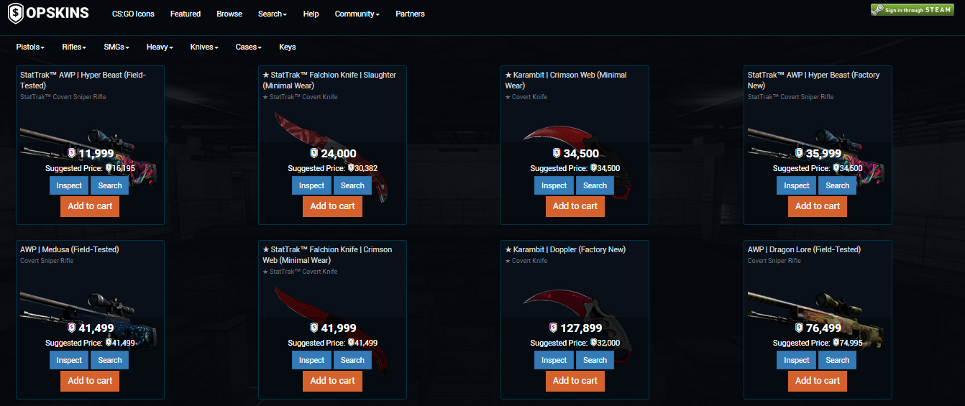The width and height of the screenshot is (965, 406).
Task: Inspect the Karambit Crimson Web
Action: (x=554, y=185)
